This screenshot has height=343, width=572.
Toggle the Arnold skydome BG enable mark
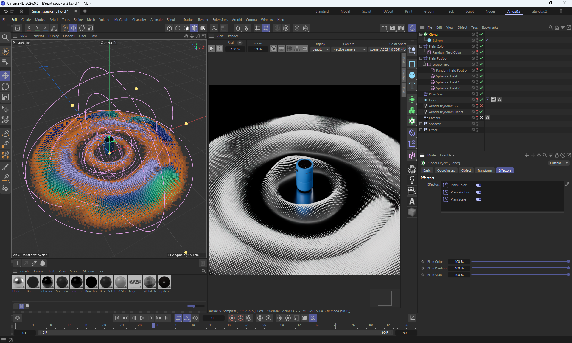(x=481, y=106)
